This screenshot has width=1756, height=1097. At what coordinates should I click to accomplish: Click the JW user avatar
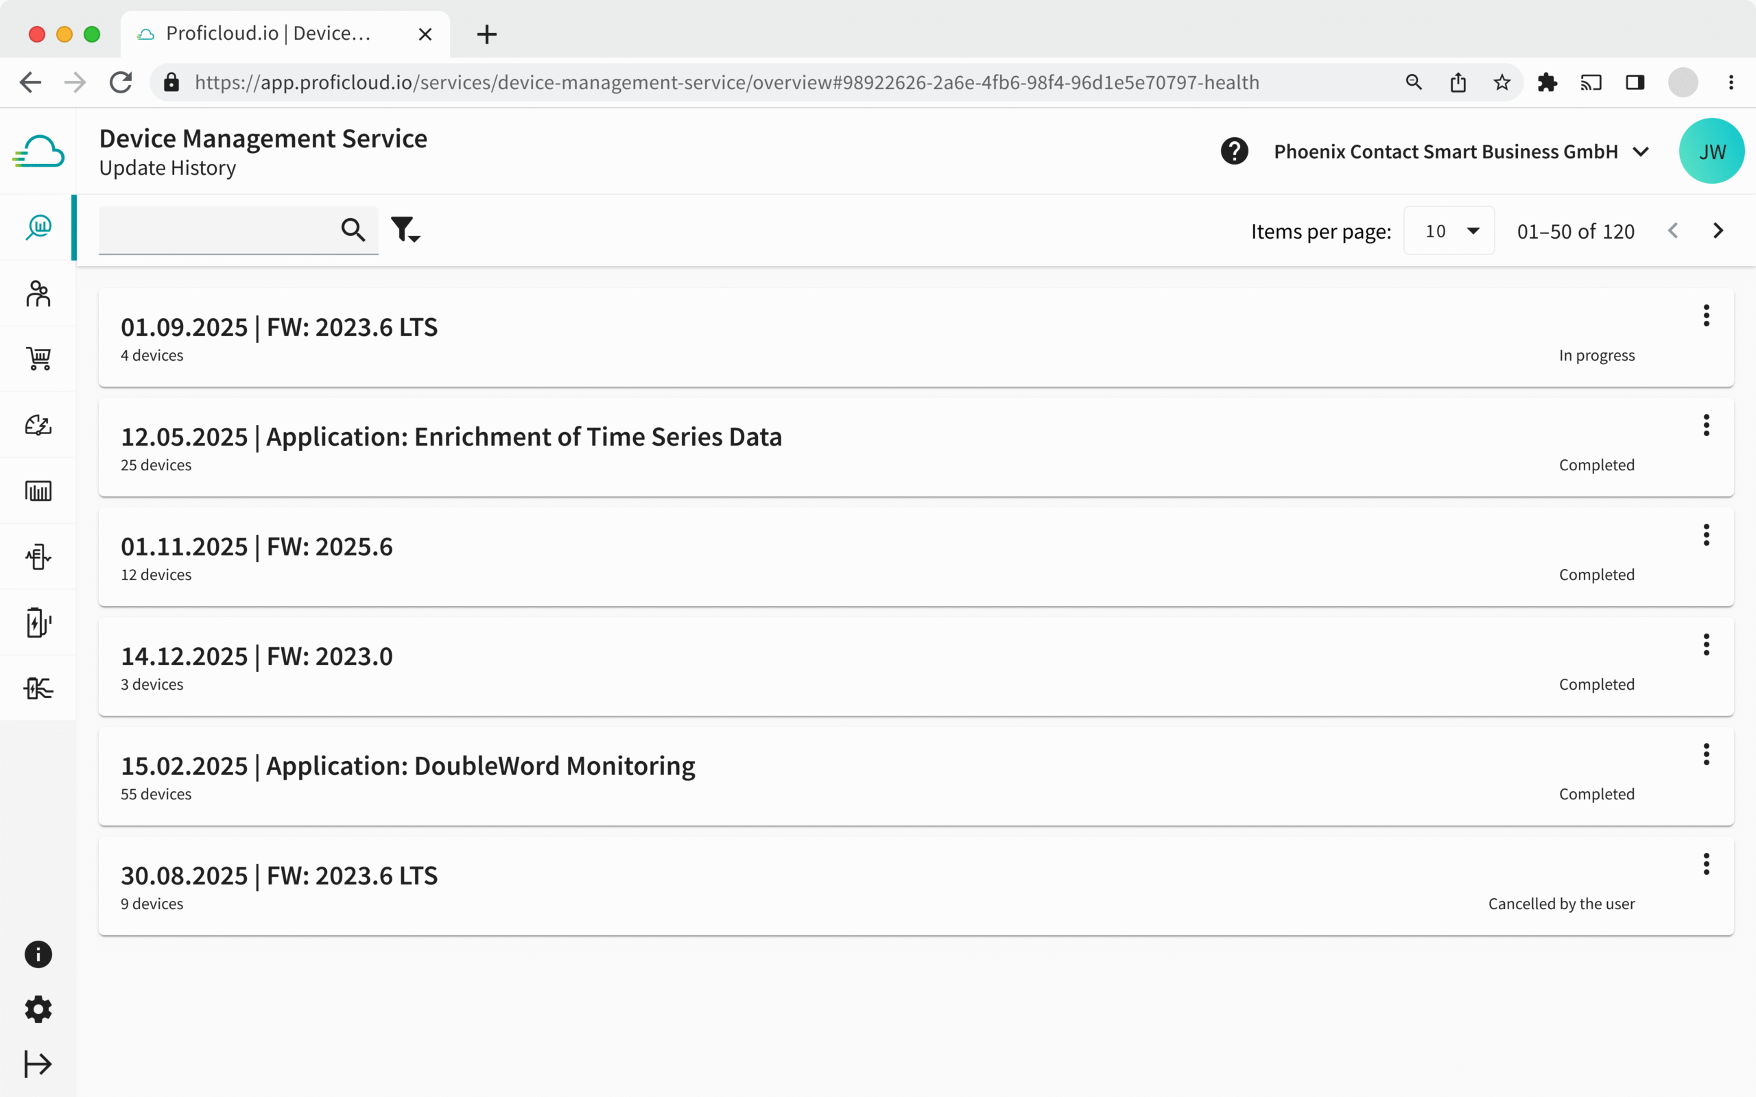click(1711, 152)
